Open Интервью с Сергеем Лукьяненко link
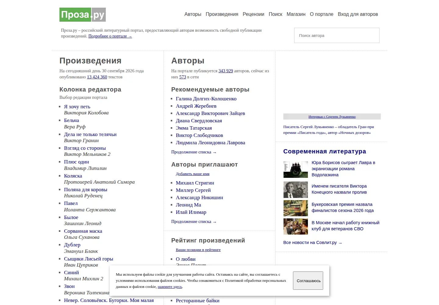The height and width of the screenshot is (305, 439). pos(332,117)
